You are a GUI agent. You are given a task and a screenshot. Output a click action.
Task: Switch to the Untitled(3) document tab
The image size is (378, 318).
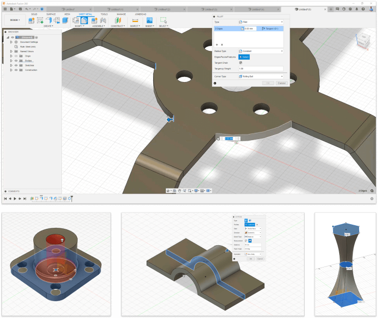point(210,9)
